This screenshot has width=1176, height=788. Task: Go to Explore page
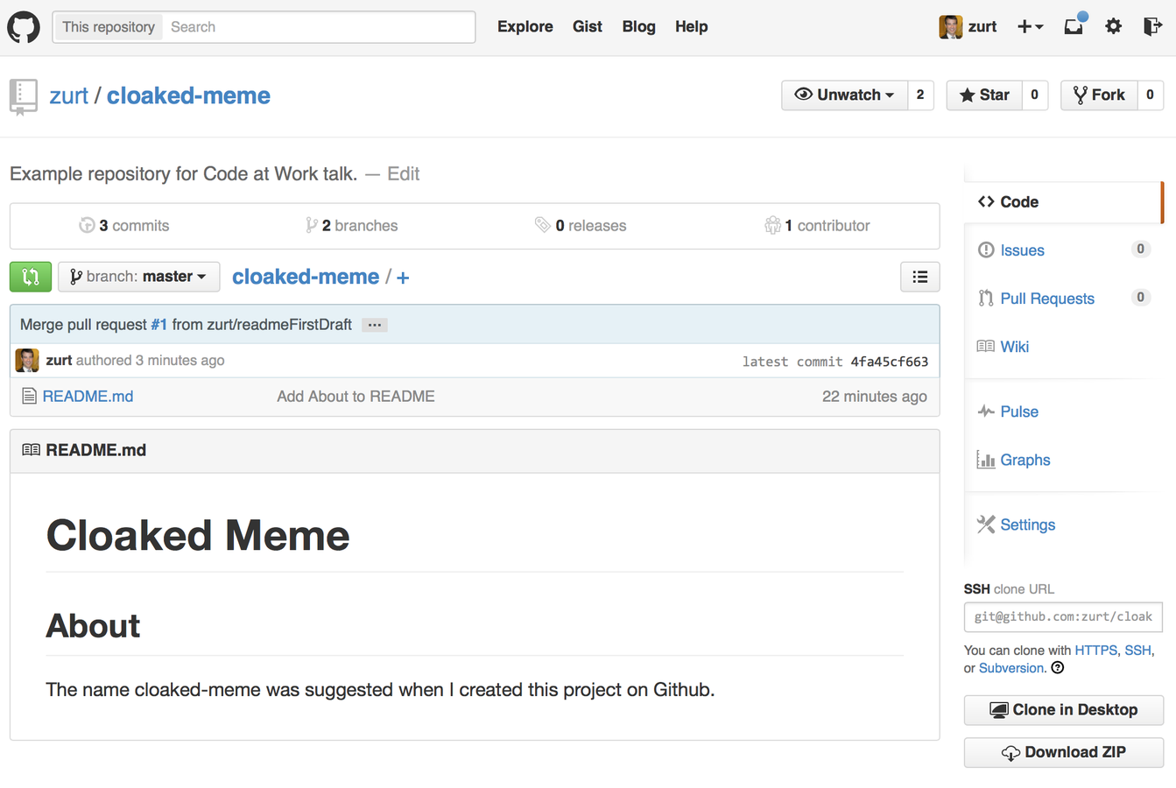click(525, 26)
